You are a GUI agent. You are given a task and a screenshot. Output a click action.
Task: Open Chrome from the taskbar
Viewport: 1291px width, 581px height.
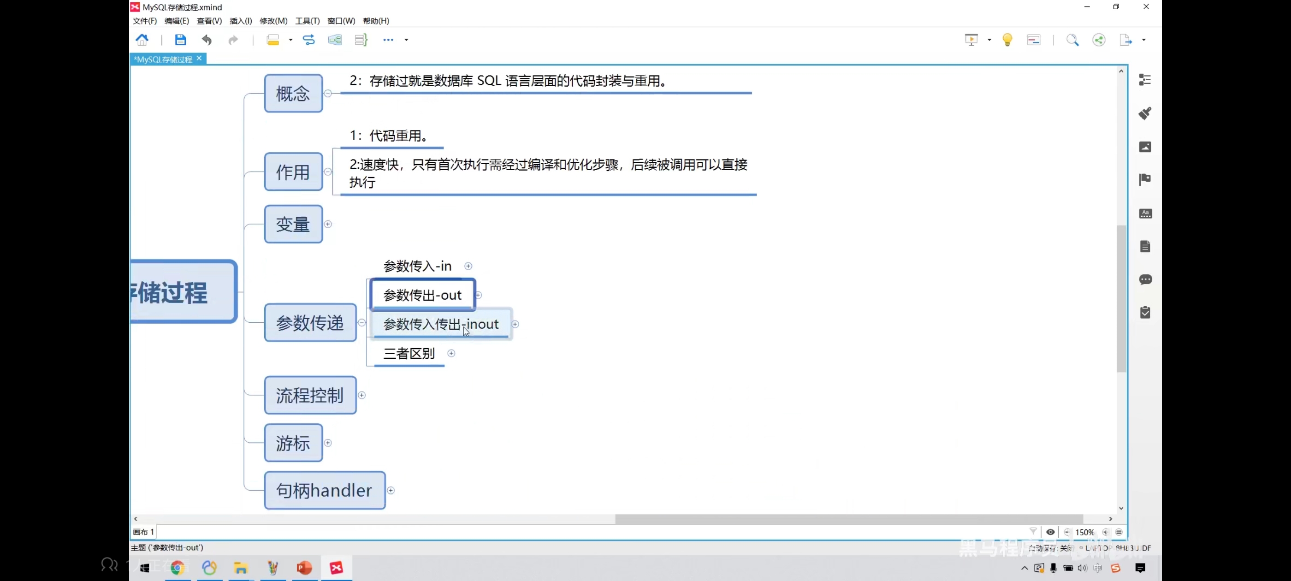178,568
